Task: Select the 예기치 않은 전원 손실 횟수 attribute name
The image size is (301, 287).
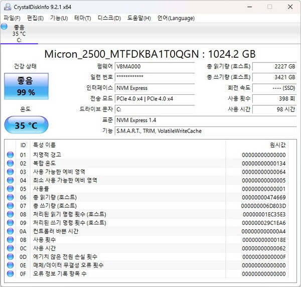Action: point(65,257)
